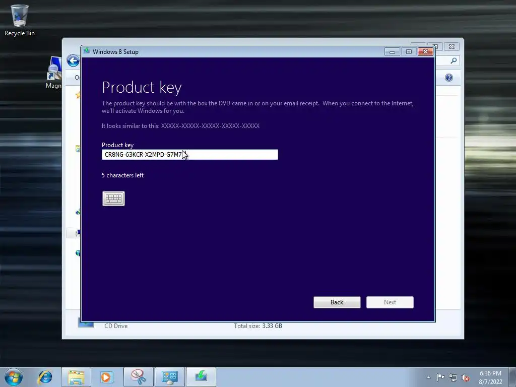
Task: Show hidden tray icons arrow
Action: (x=428, y=377)
